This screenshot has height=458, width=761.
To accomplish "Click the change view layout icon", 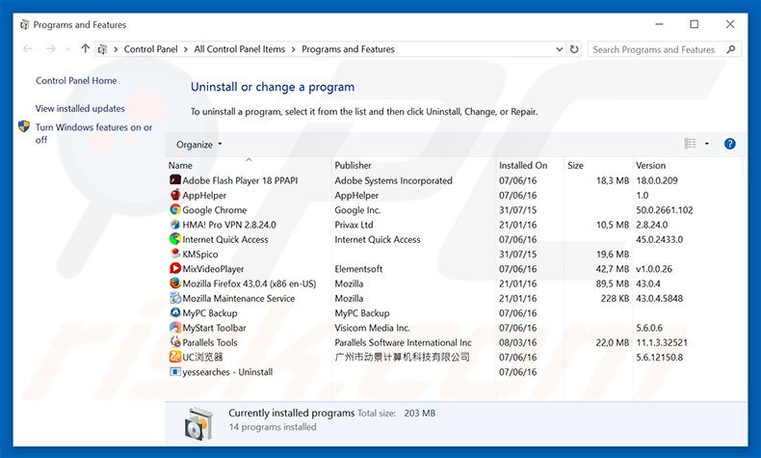I will 690,144.
